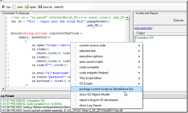Choose show Log Viewer menu entry
Image resolution: width=188 pixels, height=113 pixels.
click(x=107, y=105)
